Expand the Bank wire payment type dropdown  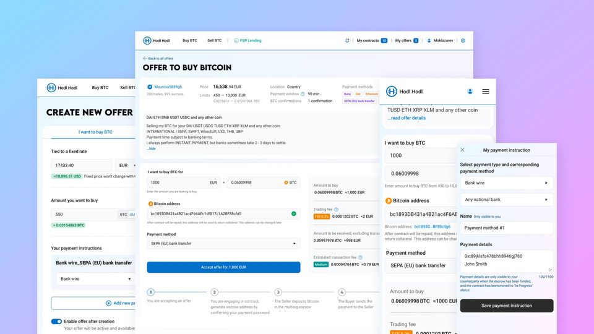point(506,183)
